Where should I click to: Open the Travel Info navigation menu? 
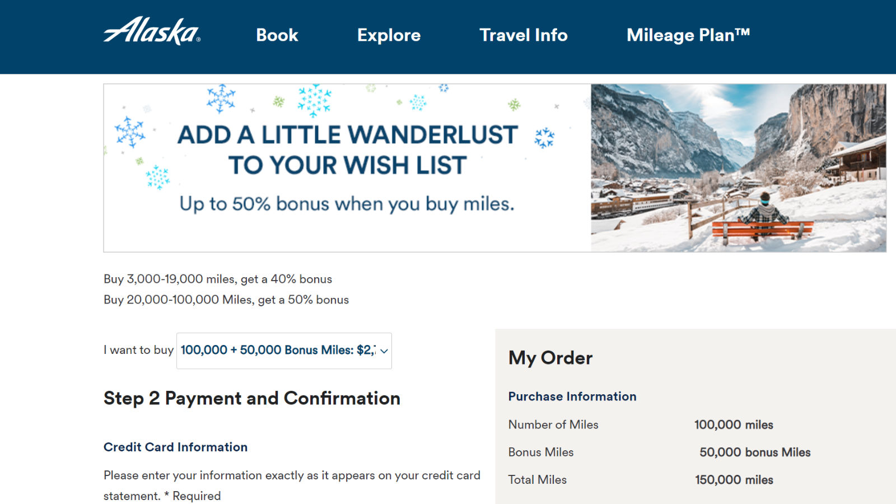click(x=523, y=35)
